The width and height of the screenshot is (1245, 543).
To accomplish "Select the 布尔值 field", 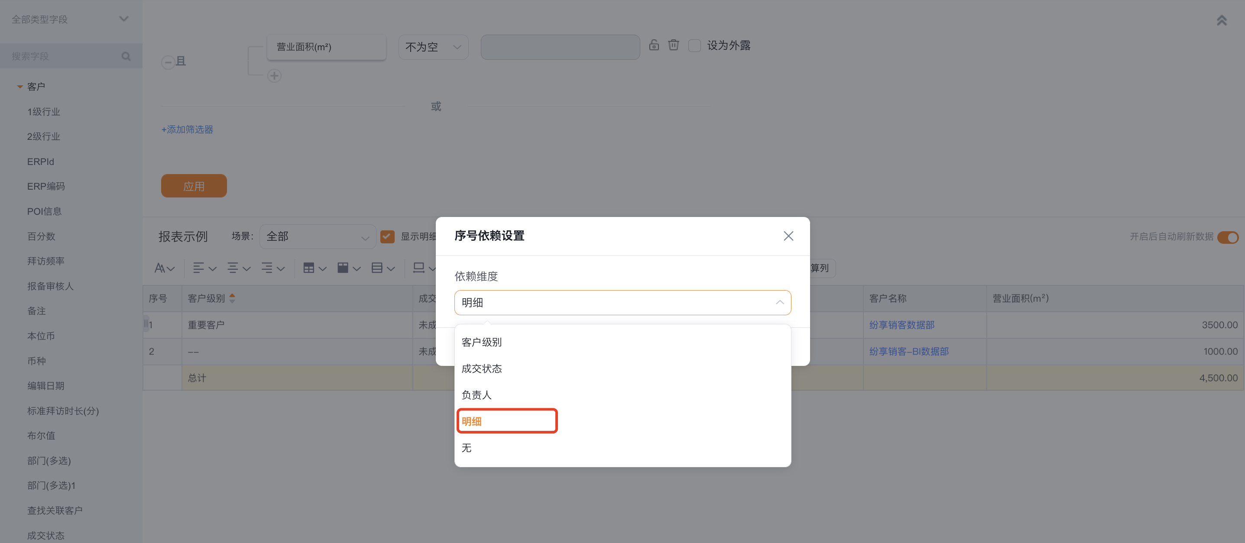I will (41, 436).
